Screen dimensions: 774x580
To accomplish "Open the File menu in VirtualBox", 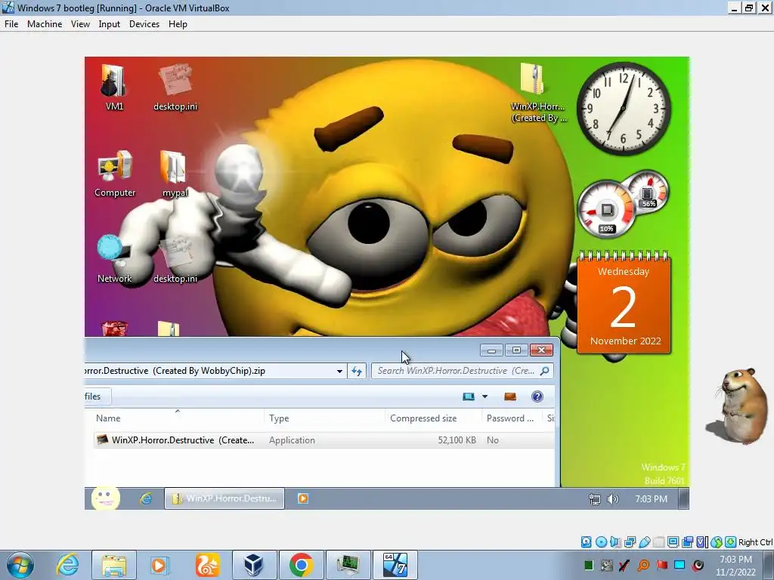I will 11,23.
